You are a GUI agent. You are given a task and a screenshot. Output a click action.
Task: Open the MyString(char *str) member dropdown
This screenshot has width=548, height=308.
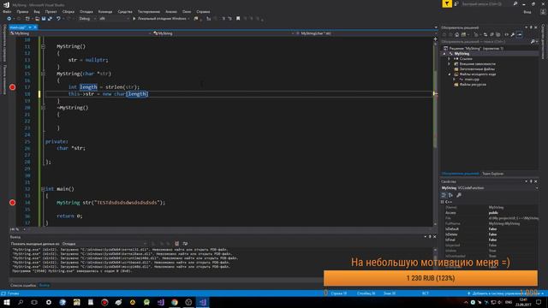(365, 33)
